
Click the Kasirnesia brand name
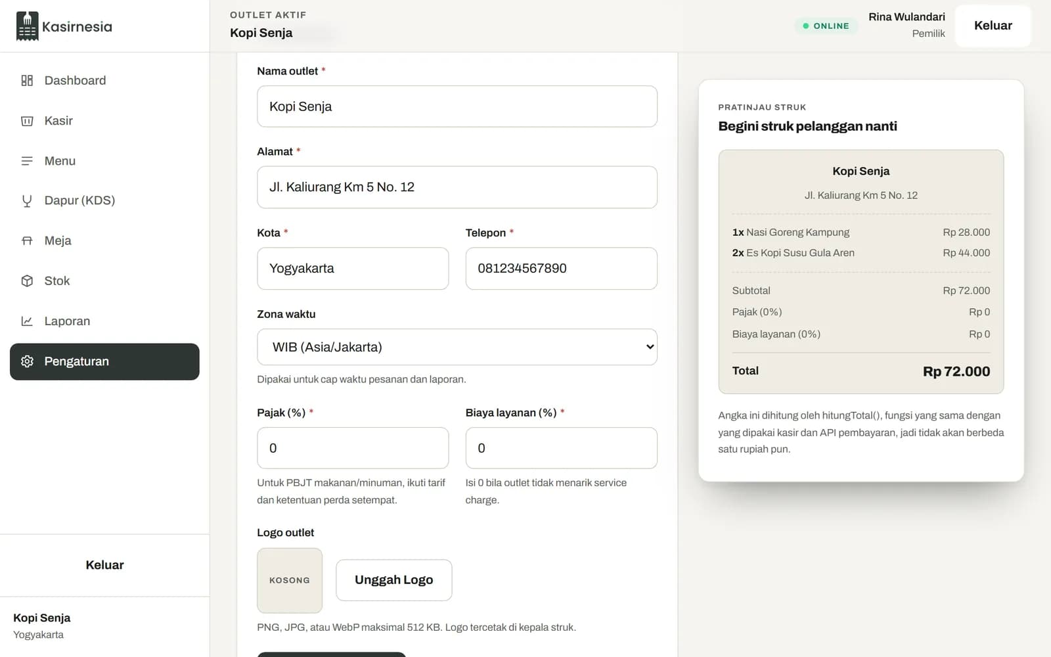coord(77,27)
